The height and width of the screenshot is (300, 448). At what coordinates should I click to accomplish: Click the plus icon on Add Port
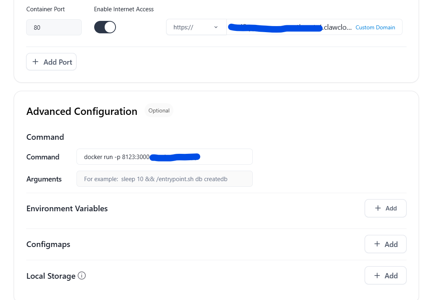35,61
